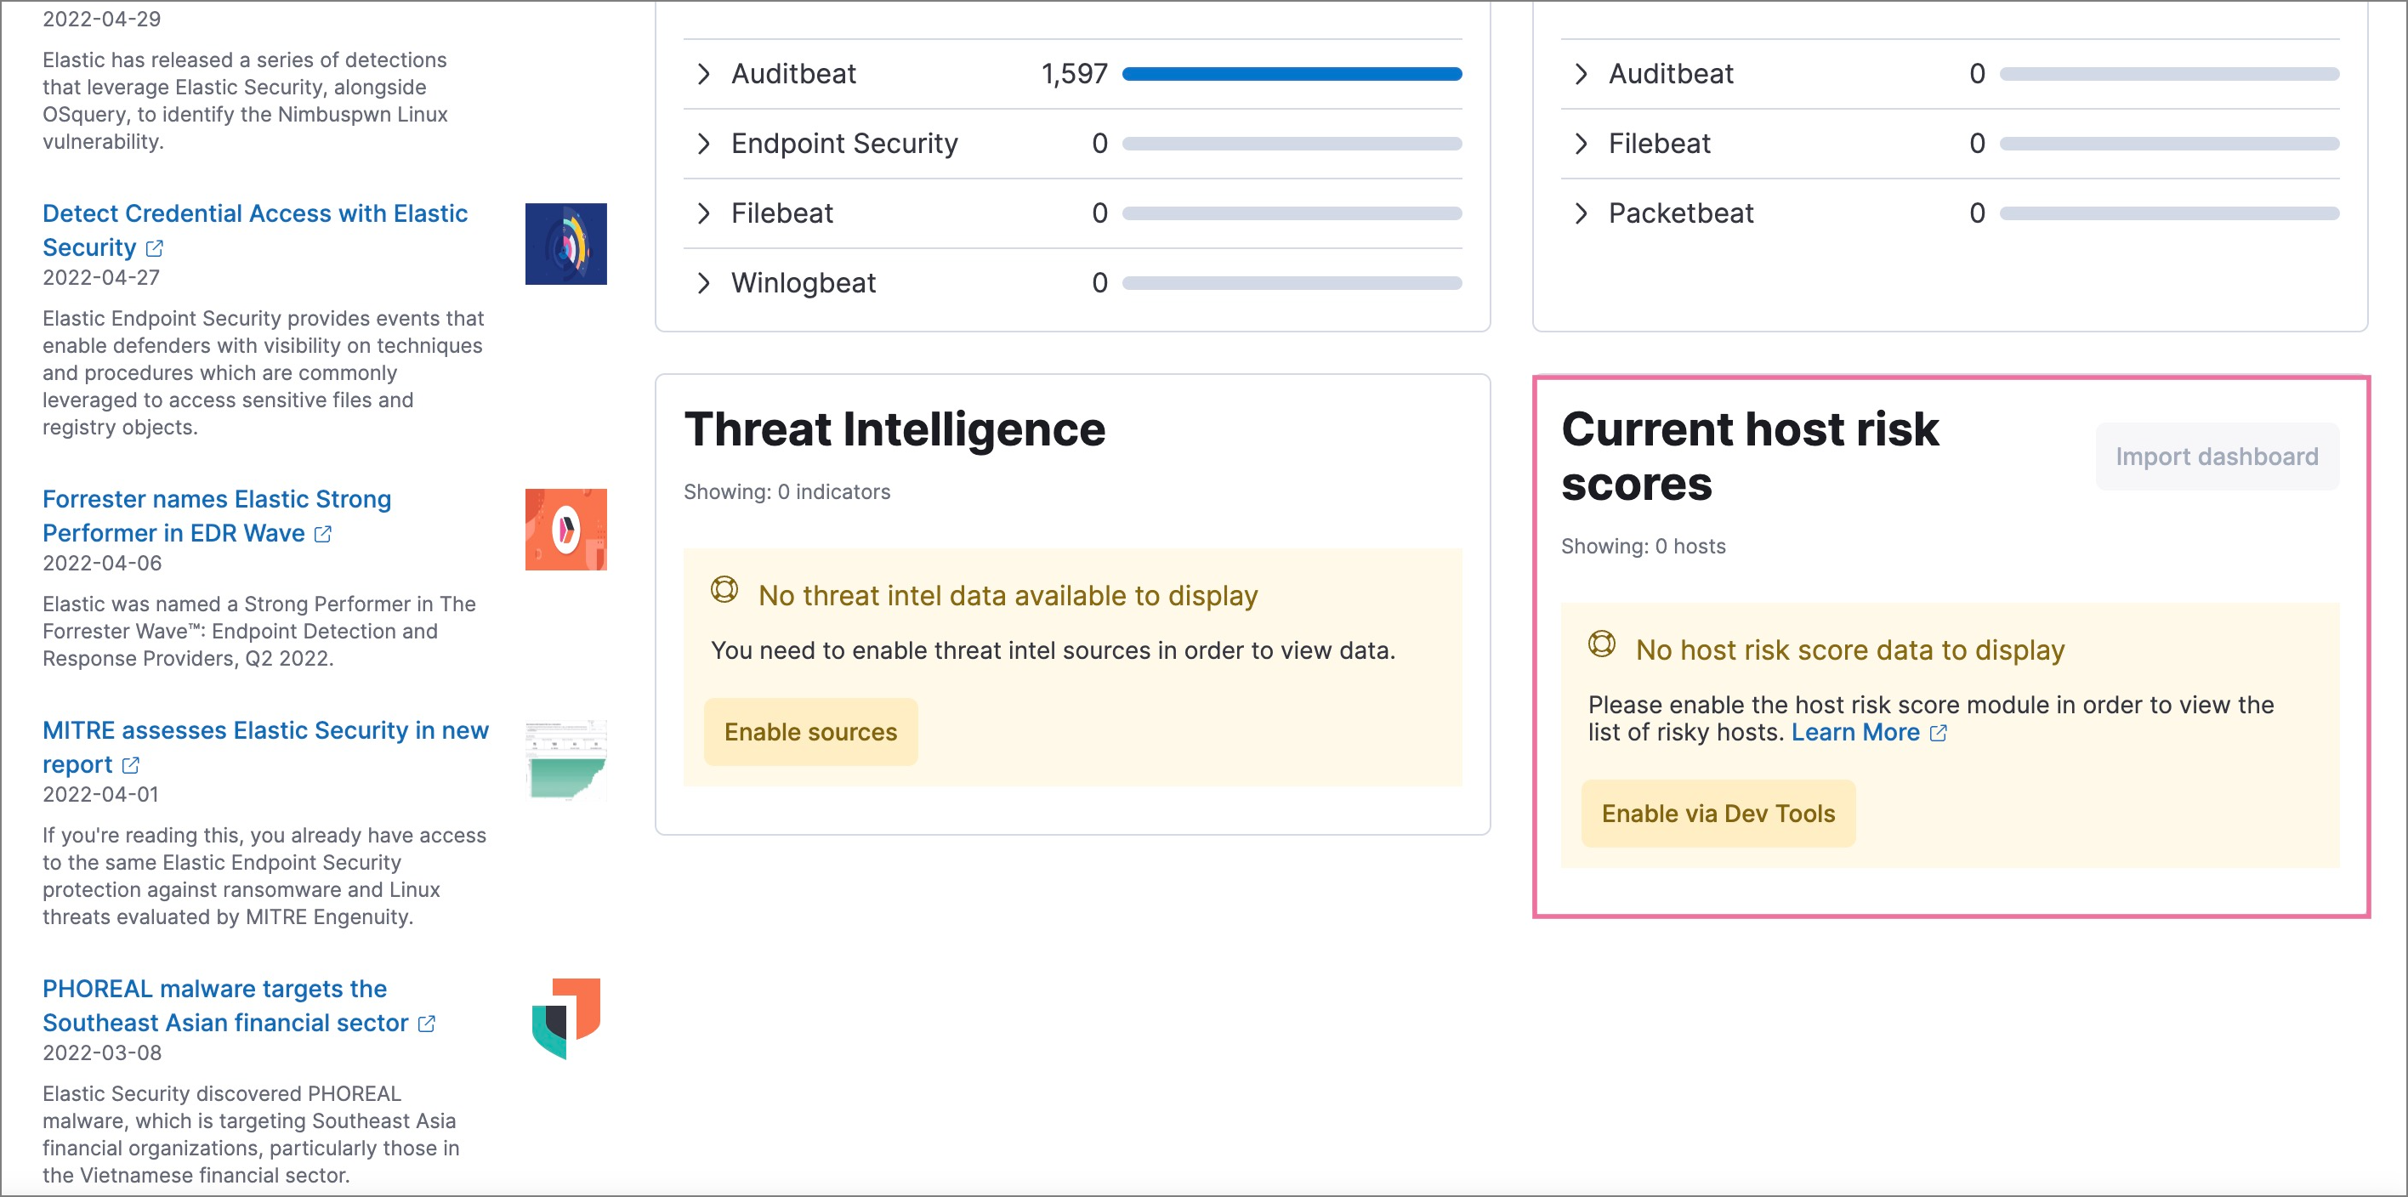2408x1197 pixels.
Task: Click the 'Showing: 0 hosts' text
Action: (x=1643, y=547)
